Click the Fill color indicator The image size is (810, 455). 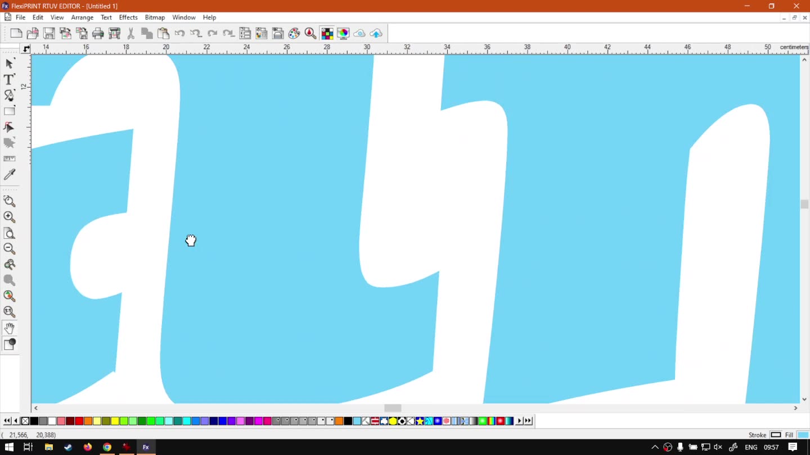803,435
